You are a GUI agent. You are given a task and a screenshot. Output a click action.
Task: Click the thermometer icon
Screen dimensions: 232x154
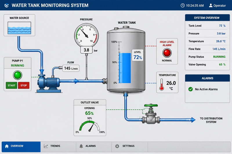(x=162, y=85)
